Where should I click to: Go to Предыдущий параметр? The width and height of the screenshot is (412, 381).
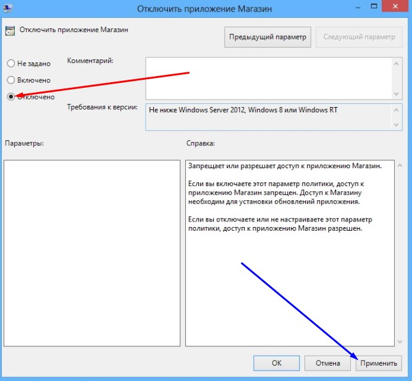[267, 37]
